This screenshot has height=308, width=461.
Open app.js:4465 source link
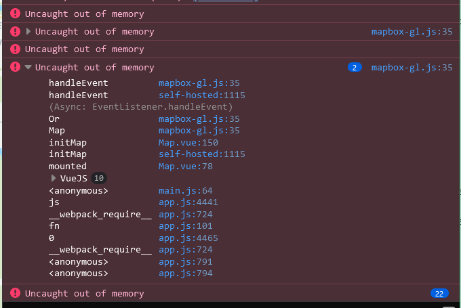188,238
